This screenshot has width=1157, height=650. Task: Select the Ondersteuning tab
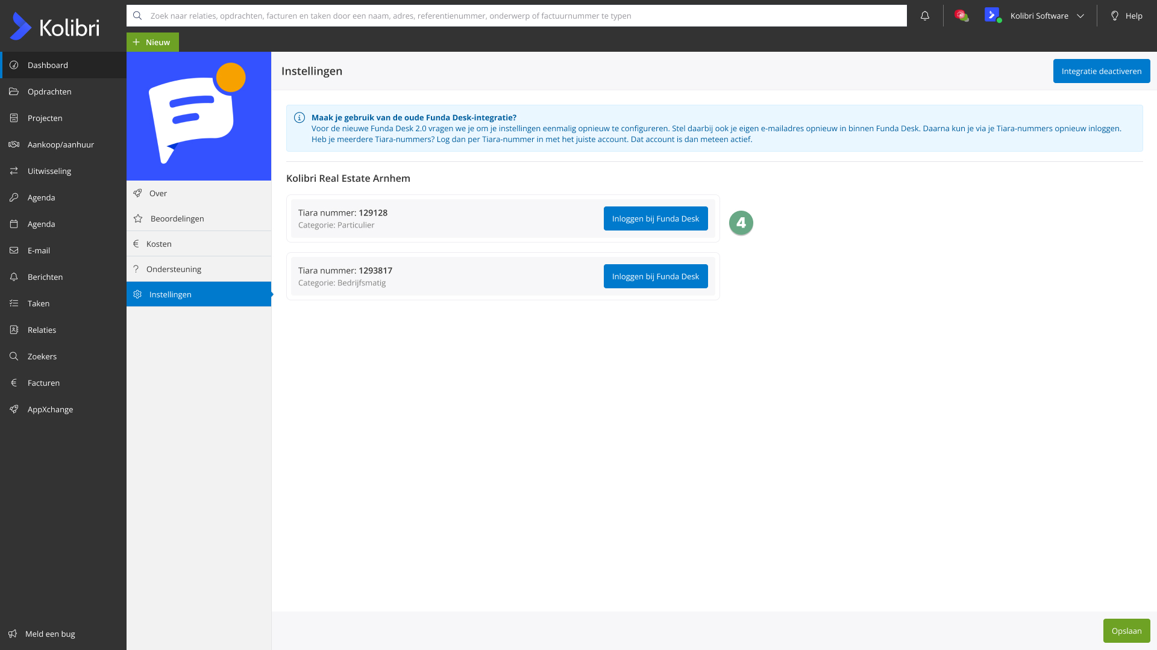pyautogui.click(x=174, y=269)
